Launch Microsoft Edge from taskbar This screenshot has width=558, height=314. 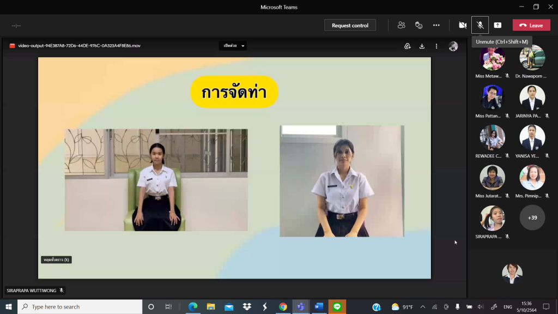(x=193, y=306)
